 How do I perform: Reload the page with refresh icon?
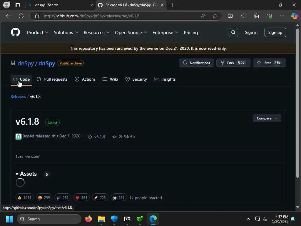(x=21, y=16)
